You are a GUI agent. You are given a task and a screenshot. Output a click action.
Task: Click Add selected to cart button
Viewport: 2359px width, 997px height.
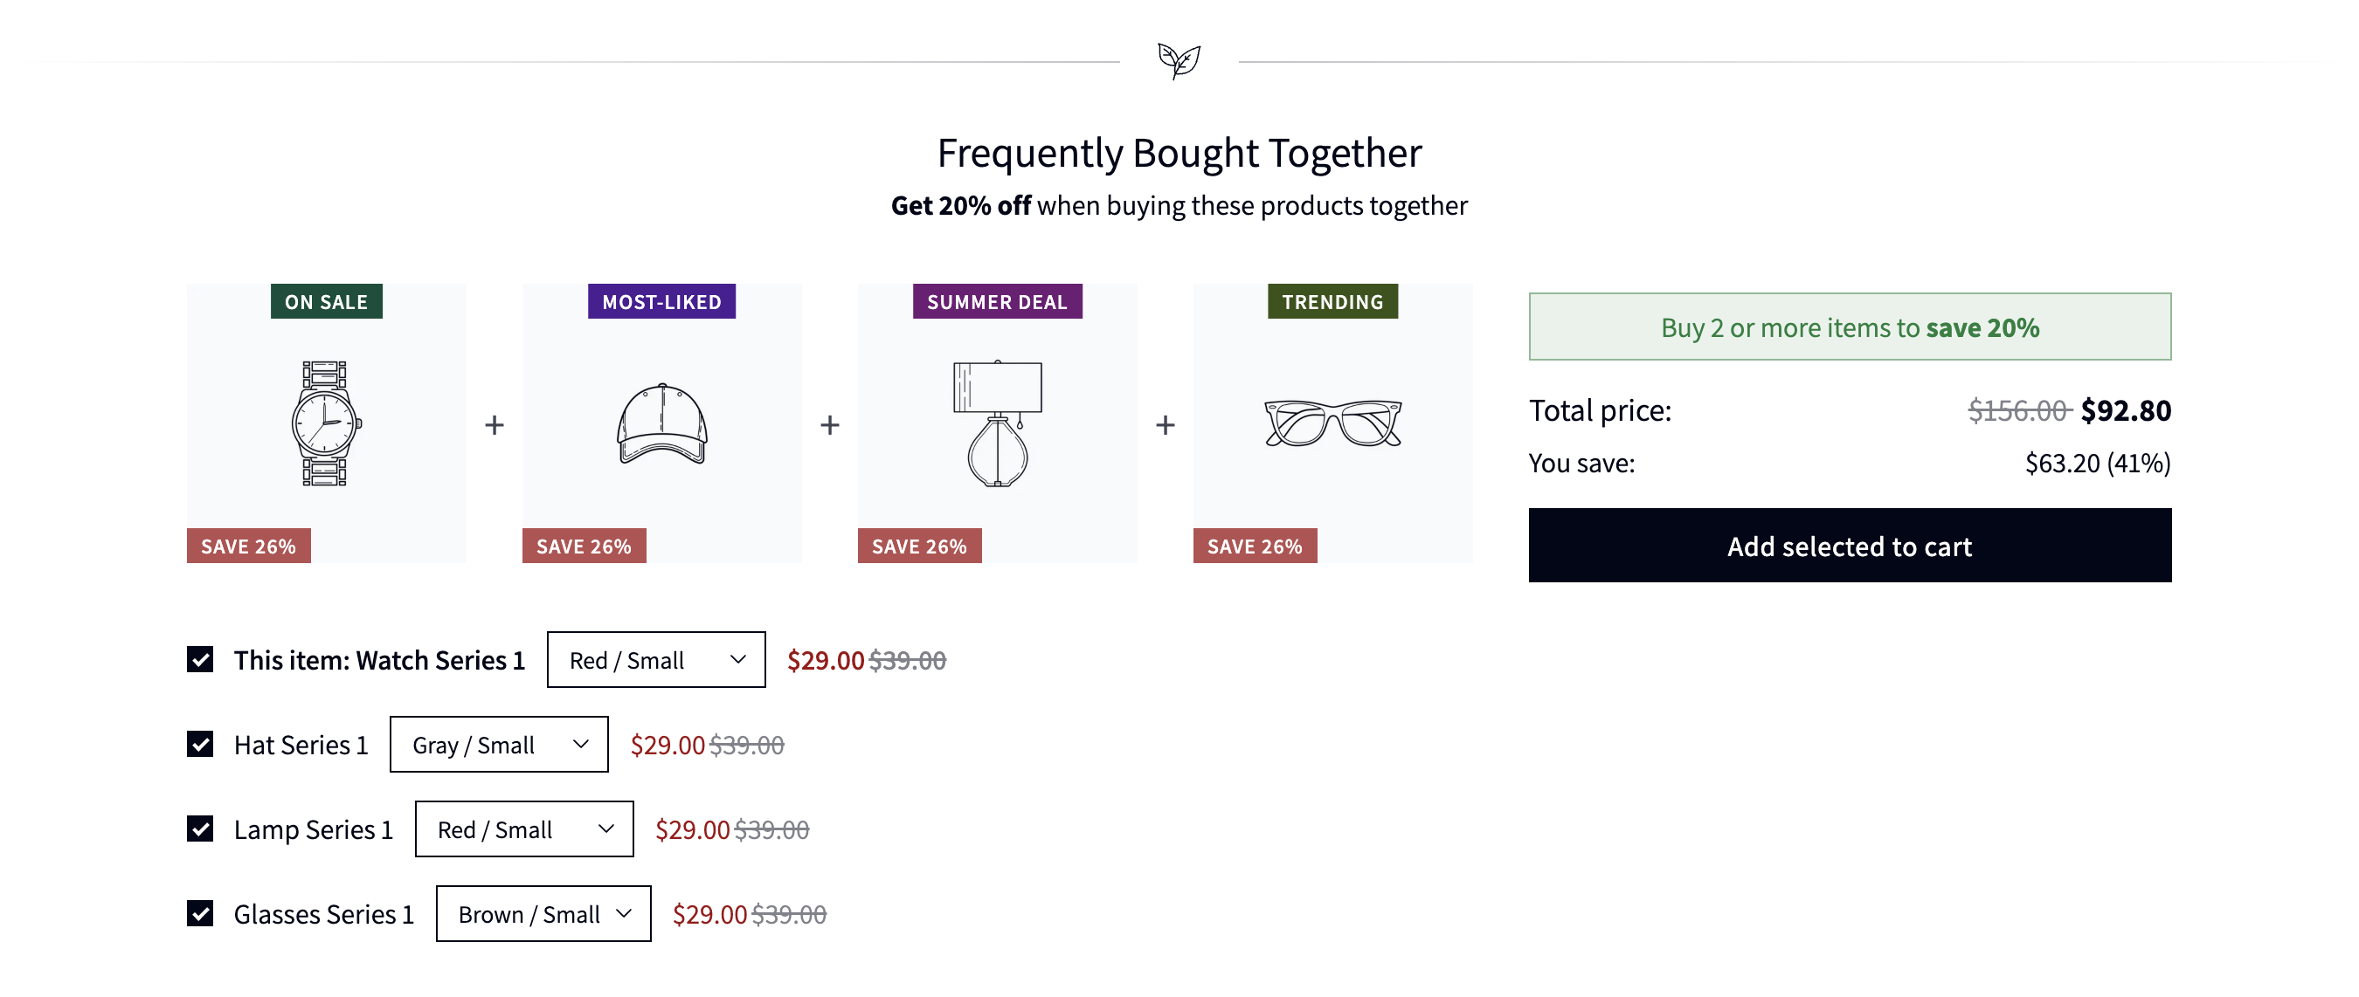(1849, 546)
